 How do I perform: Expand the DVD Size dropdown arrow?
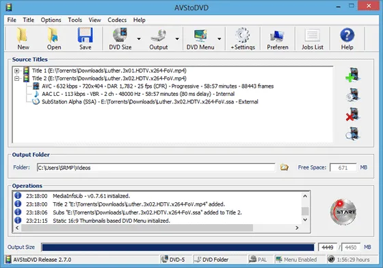139,38
